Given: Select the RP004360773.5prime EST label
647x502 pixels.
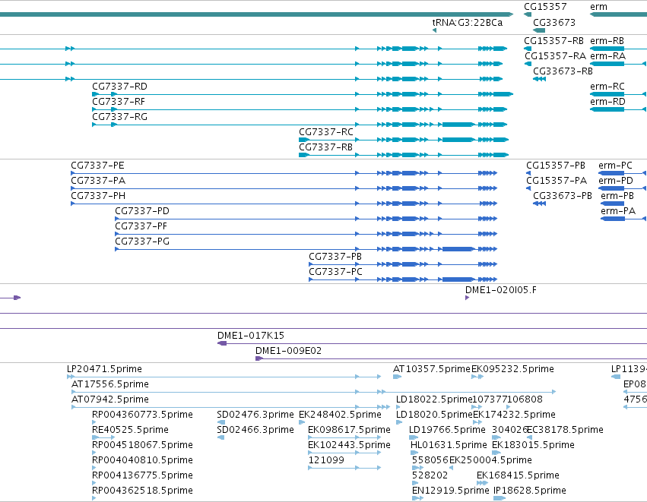Looking at the screenshot, I should 142,415.
